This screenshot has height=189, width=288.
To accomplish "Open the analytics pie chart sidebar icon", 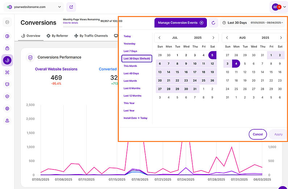I will (x=7, y=36).
